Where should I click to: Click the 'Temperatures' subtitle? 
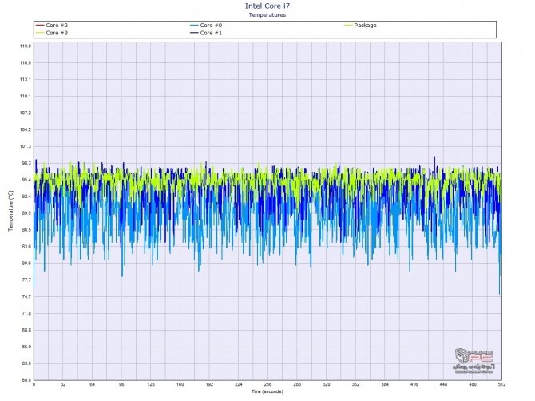pyautogui.click(x=267, y=14)
